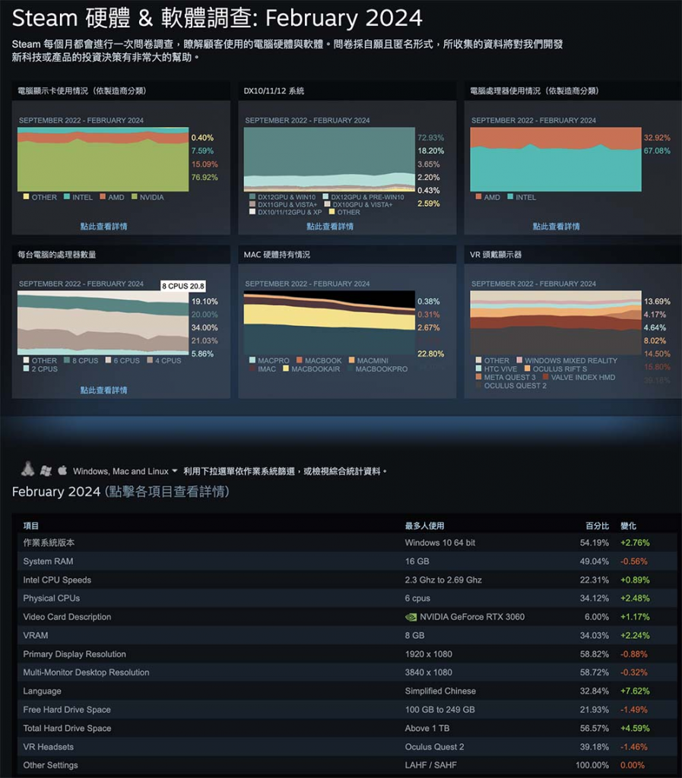Open the Video Card Description row
This screenshot has width=682, height=778.
point(347,617)
